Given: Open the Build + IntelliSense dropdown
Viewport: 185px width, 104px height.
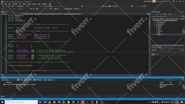Looking at the screenshot, I should [x=50, y=80].
